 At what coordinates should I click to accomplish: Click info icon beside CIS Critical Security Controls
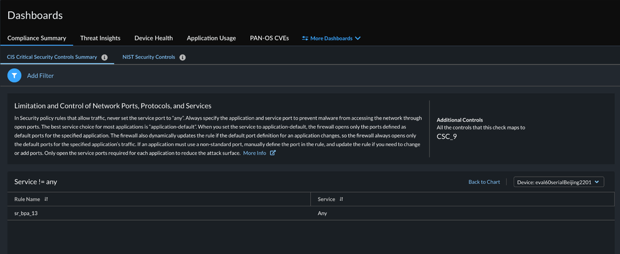coord(104,58)
